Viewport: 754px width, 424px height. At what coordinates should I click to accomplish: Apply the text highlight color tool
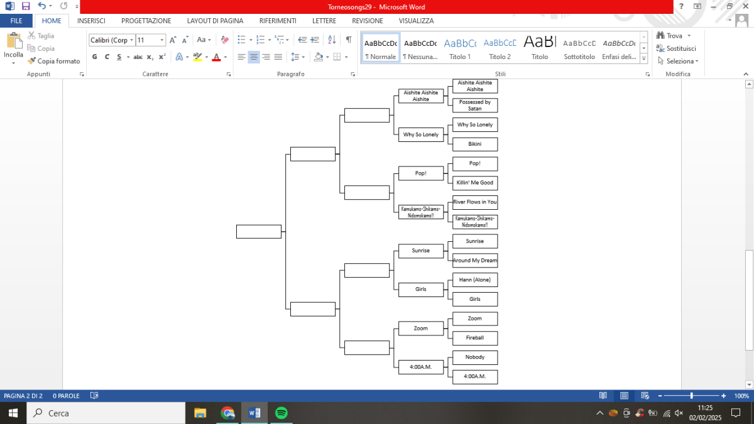click(x=197, y=57)
